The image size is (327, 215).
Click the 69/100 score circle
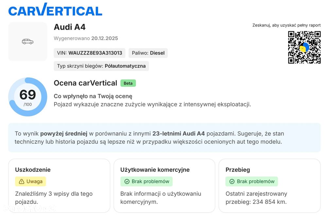(x=28, y=97)
